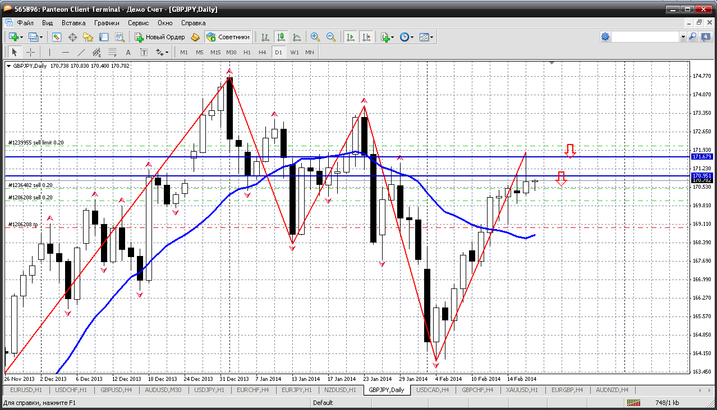
Task: Open the Terminal panel icon
Action: (104, 37)
